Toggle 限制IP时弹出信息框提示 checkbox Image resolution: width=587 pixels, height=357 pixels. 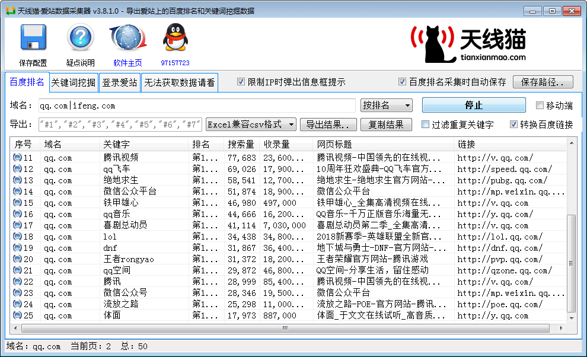(x=241, y=82)
